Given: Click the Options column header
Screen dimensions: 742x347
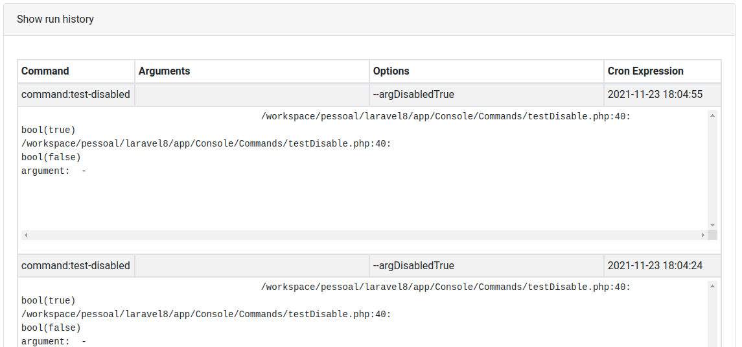Looking at the screenshot, I should (391, 71).
